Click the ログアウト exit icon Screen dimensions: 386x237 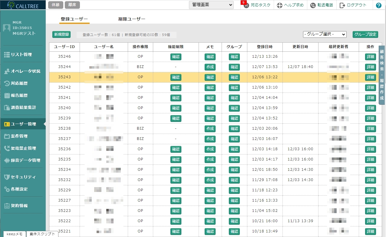342,5
